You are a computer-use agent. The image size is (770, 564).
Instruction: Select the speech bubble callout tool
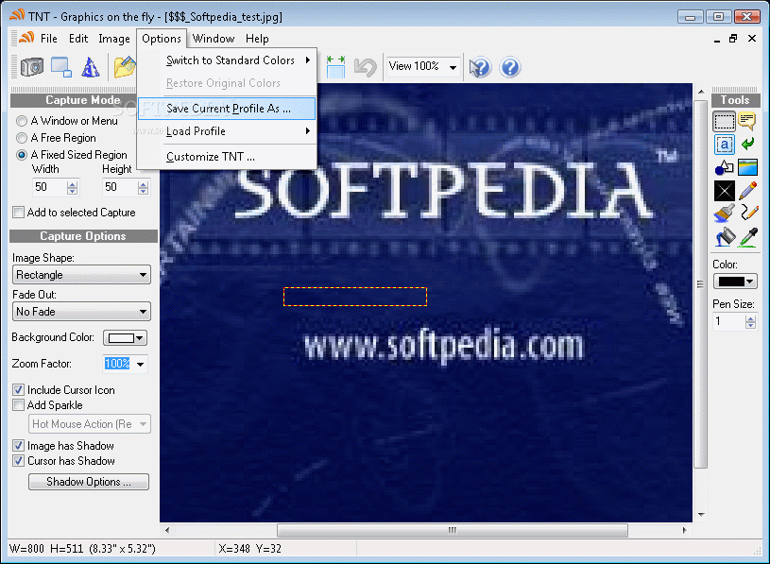pos(747,121)
